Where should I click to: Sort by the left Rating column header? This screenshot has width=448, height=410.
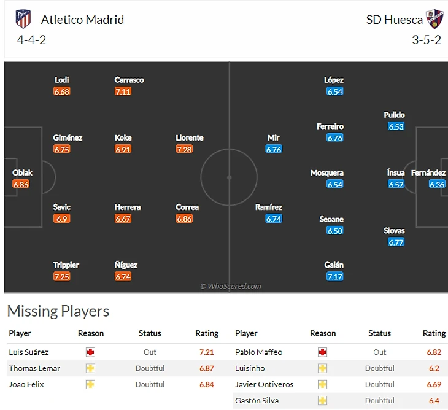click(x=207, y=333)
